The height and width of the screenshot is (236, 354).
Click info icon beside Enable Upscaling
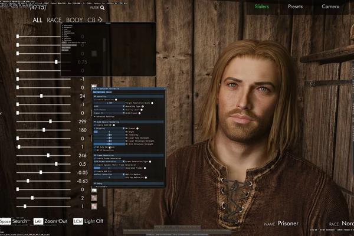coord(116,100)
